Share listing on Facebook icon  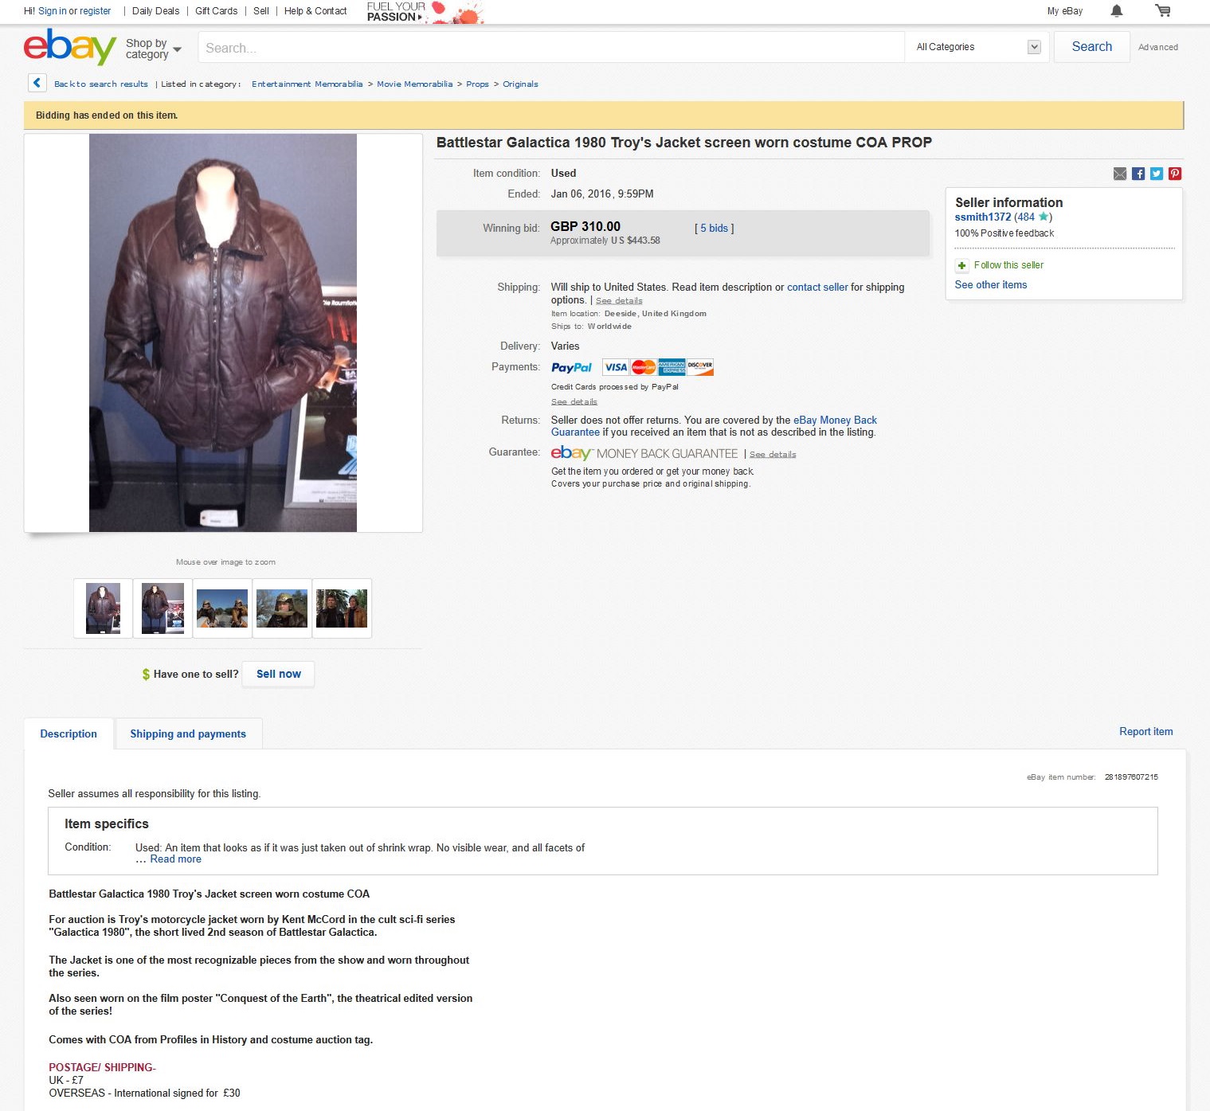(x=1138, y=174)
